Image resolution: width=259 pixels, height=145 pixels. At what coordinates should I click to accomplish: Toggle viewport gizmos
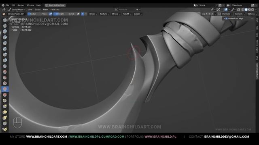(219, 10)
